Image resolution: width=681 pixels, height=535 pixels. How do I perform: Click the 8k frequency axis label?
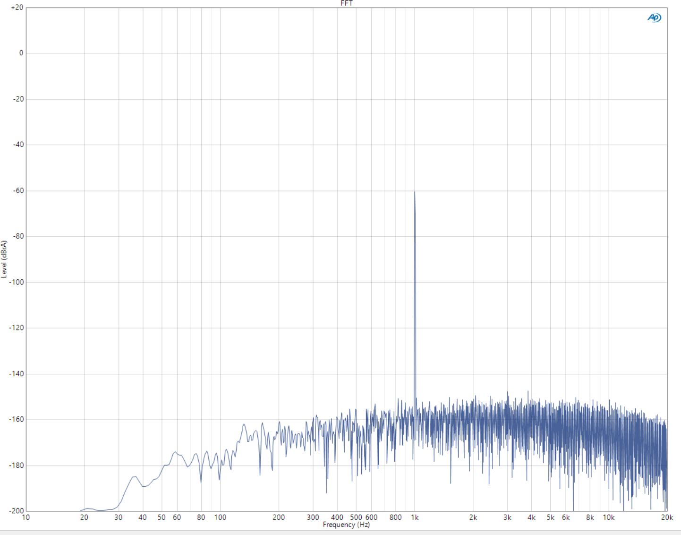(x=590, y=518)
